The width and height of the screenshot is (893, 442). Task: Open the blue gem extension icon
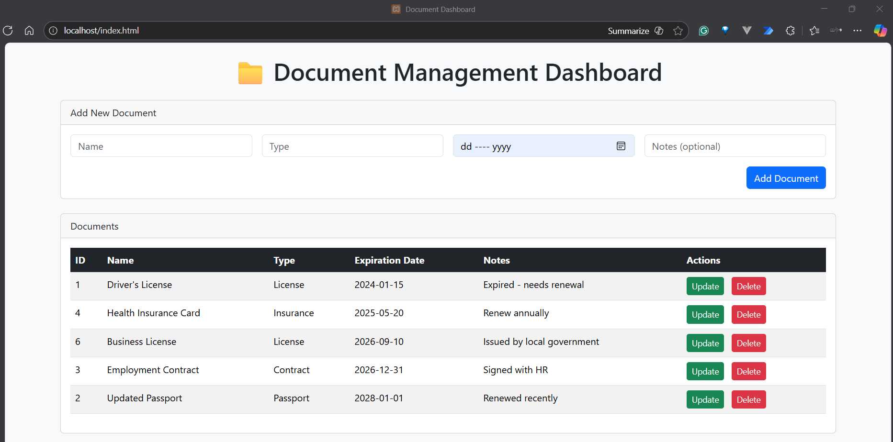(x=725, y=31)
